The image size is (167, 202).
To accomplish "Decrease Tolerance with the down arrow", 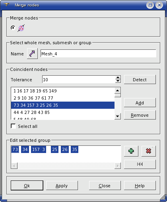I will pyautogui.click(x=118, y=81).
